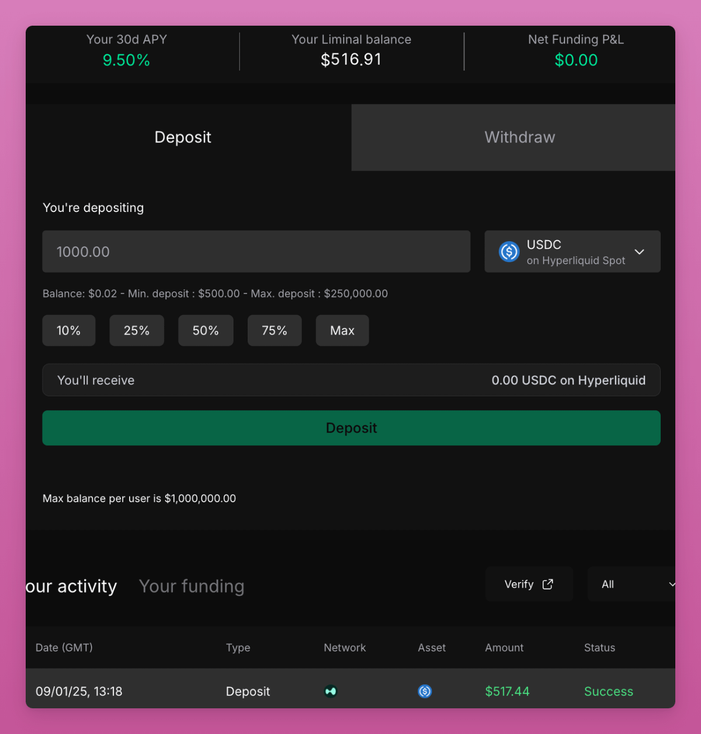The image size is (701, 734).
Task: Select the Deposit tab
Action: click(183, 137)
